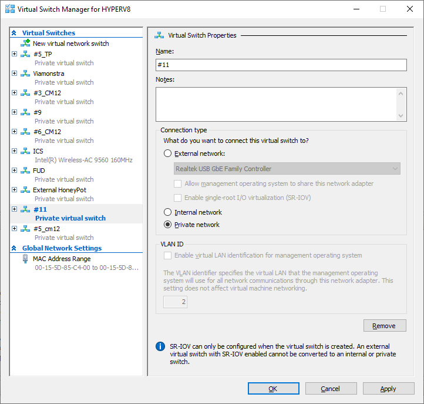
Task: Click the Virtual Switch Properties header icon
Action: click(159, 35)
